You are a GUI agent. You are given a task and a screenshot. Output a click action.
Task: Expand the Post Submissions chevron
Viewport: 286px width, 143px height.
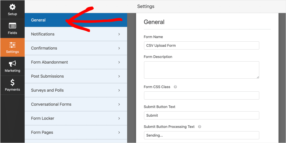(119, 76)
